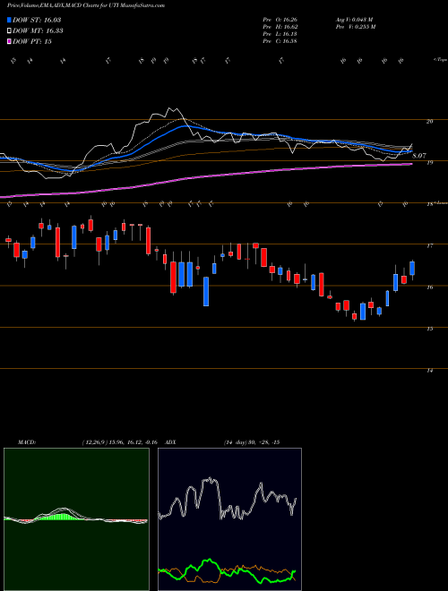This screenshot has width=448, height=591.
Task: Open the ADX indicator panel
Action: 229,519
